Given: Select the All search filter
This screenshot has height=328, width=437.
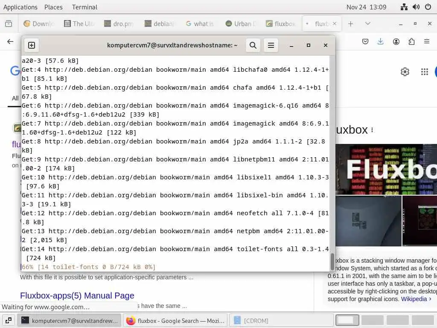Looking at the screenshot, I should (x=15, y=98).
